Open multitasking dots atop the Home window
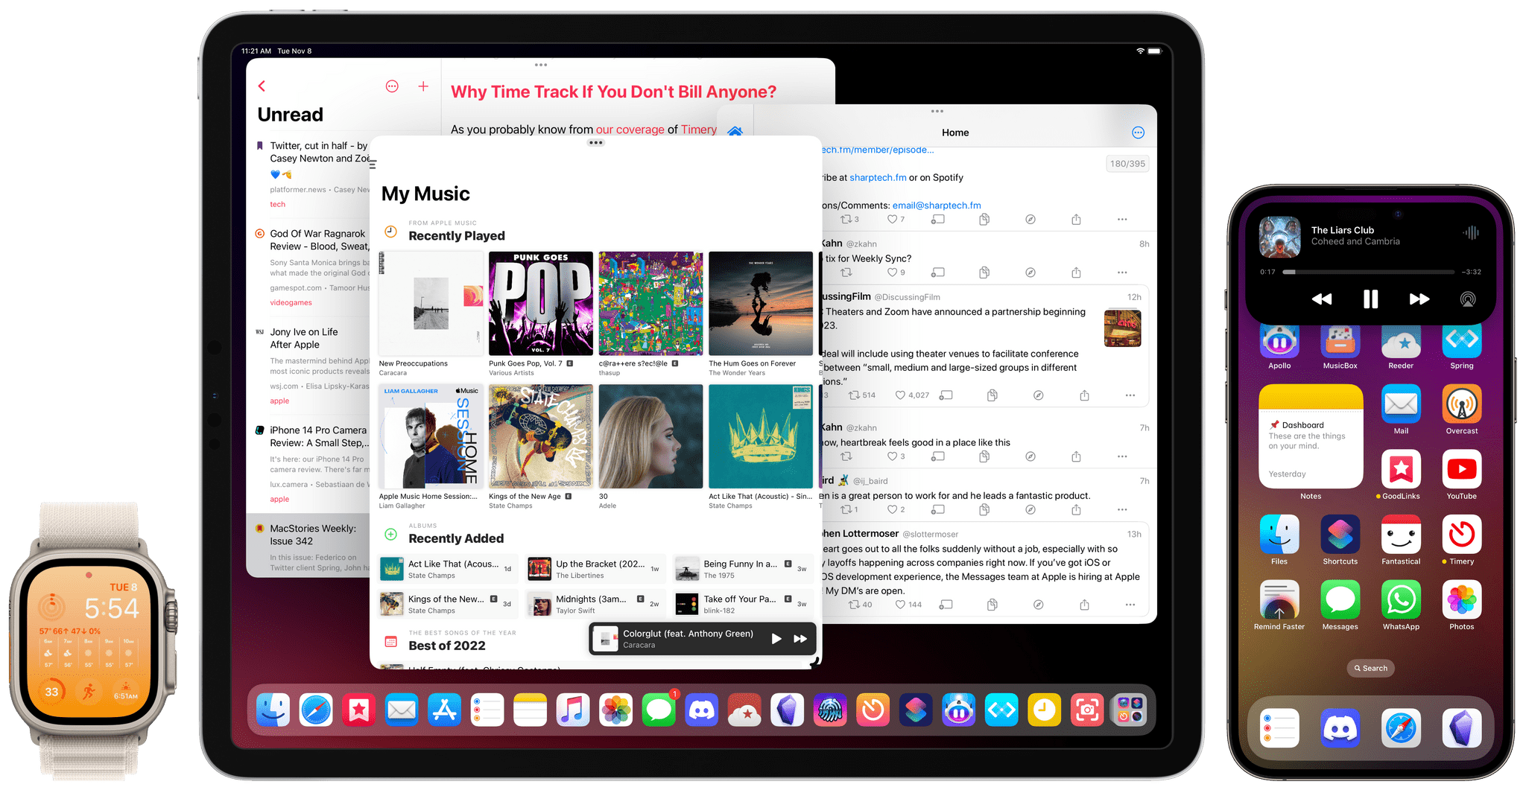 click(937, 112)
